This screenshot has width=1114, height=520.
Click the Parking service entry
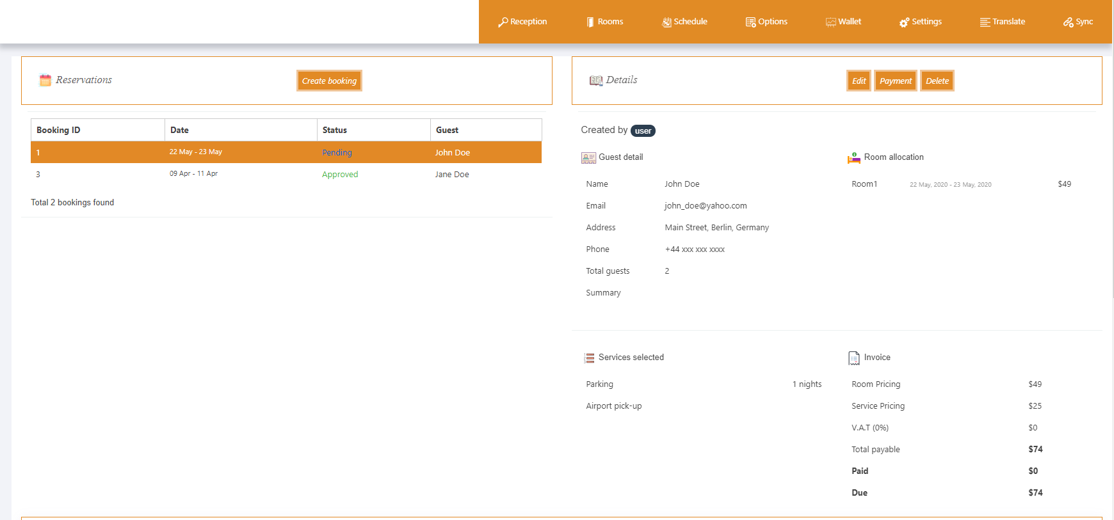(x=600, y=384)
